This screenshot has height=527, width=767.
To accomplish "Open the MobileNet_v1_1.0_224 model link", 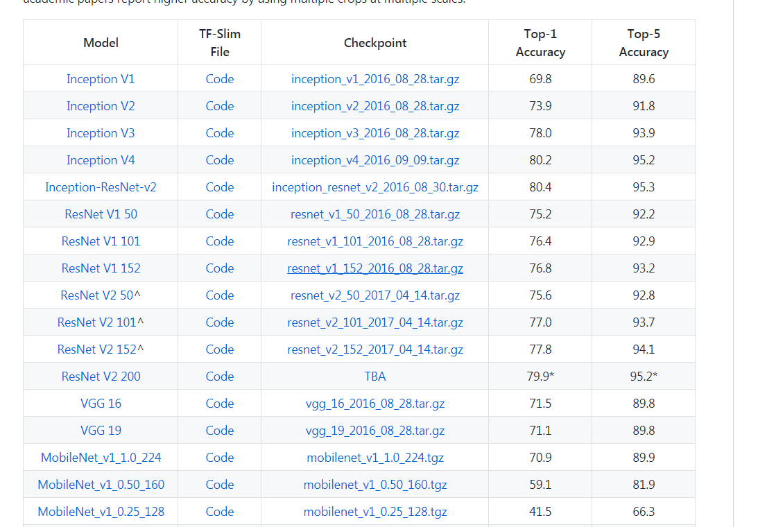I will [101, 457].
